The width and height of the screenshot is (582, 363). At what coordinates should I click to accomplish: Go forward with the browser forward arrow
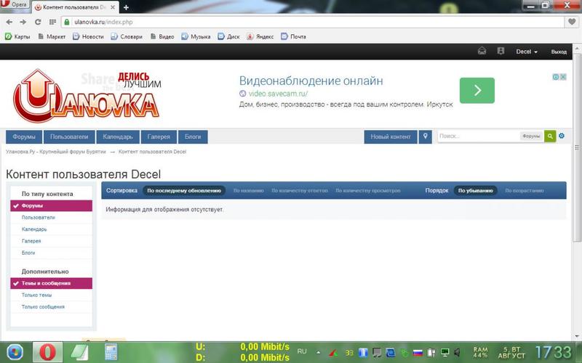tap(23, 23)
